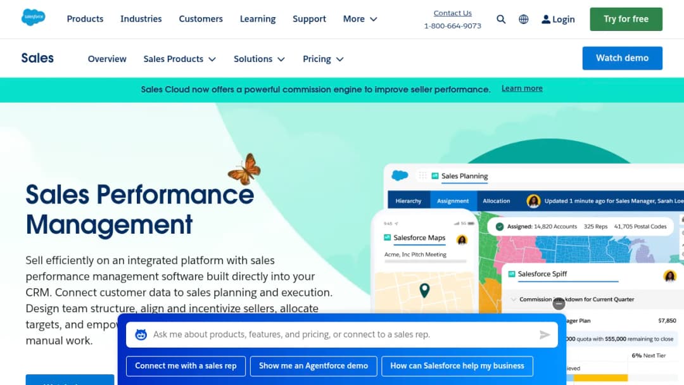Open the globe language selector
The image size is (684, 385).
(x=524, y=19)
